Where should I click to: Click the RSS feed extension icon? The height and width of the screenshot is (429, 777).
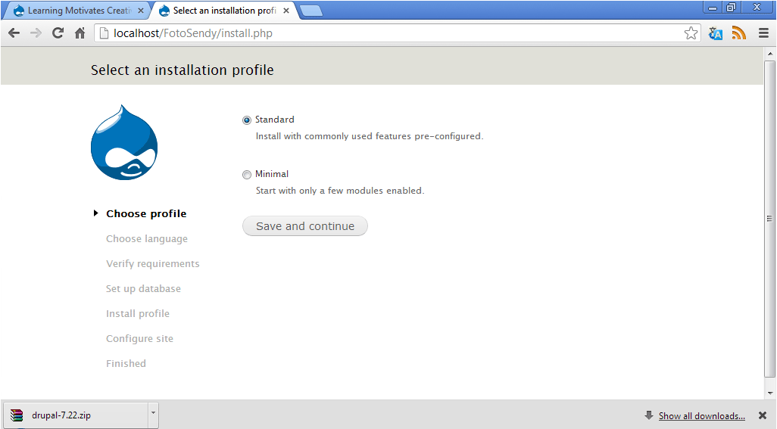click(739, 33)
